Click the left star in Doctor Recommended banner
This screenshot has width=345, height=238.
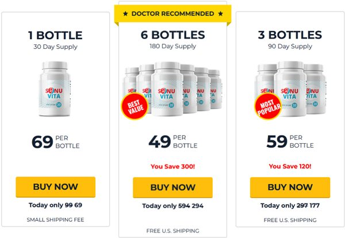125,14
